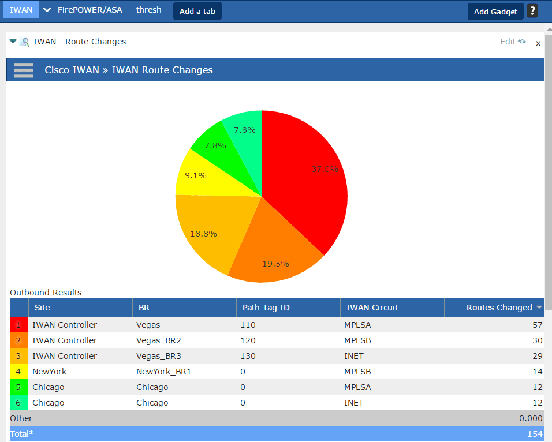552x442 pixels.
Task: Click the Vegas BR cell
Action: click(148, 325)
